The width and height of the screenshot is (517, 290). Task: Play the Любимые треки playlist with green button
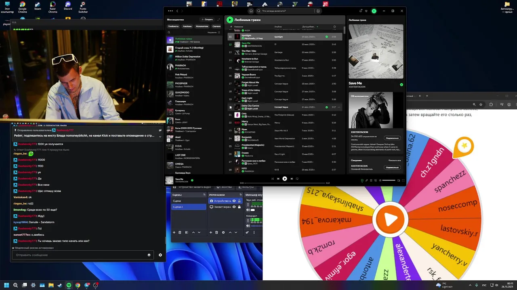230,20
